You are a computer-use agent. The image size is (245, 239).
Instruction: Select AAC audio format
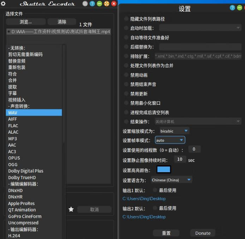point(34,145)
